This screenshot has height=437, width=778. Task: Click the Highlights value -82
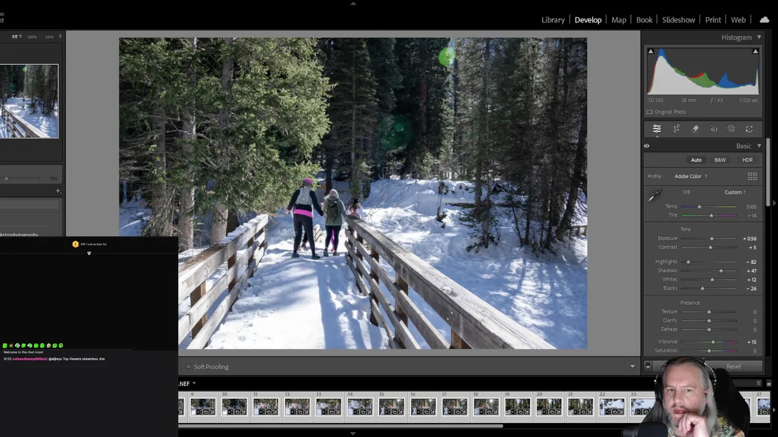[751, 262]
